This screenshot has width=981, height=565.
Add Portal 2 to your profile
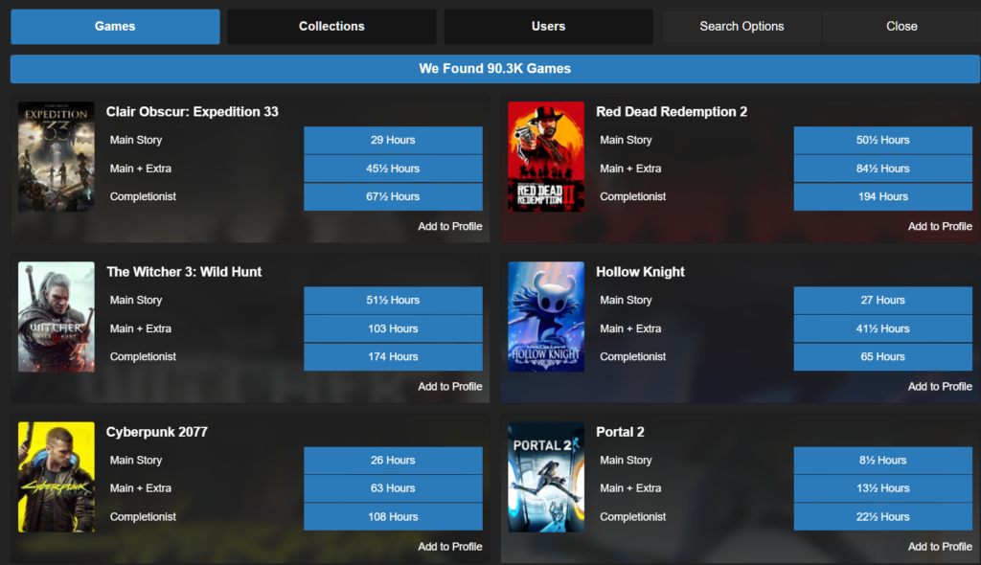point(940,547)
